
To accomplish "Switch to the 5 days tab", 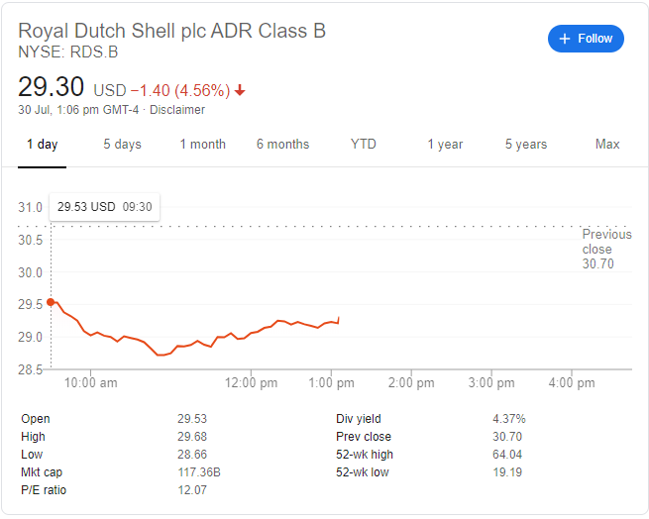I will 123,144.
